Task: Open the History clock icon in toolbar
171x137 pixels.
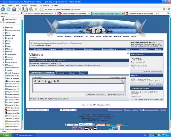Action: 31,9
